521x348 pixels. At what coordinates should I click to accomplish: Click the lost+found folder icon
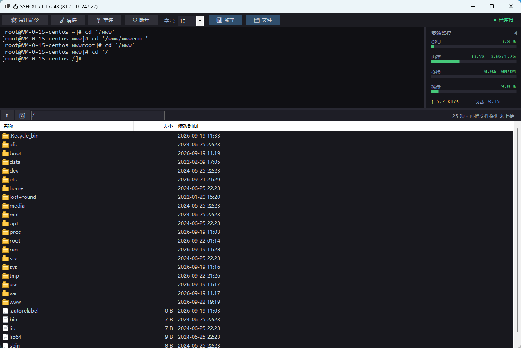pyautogui.click(x=5, y=197)
